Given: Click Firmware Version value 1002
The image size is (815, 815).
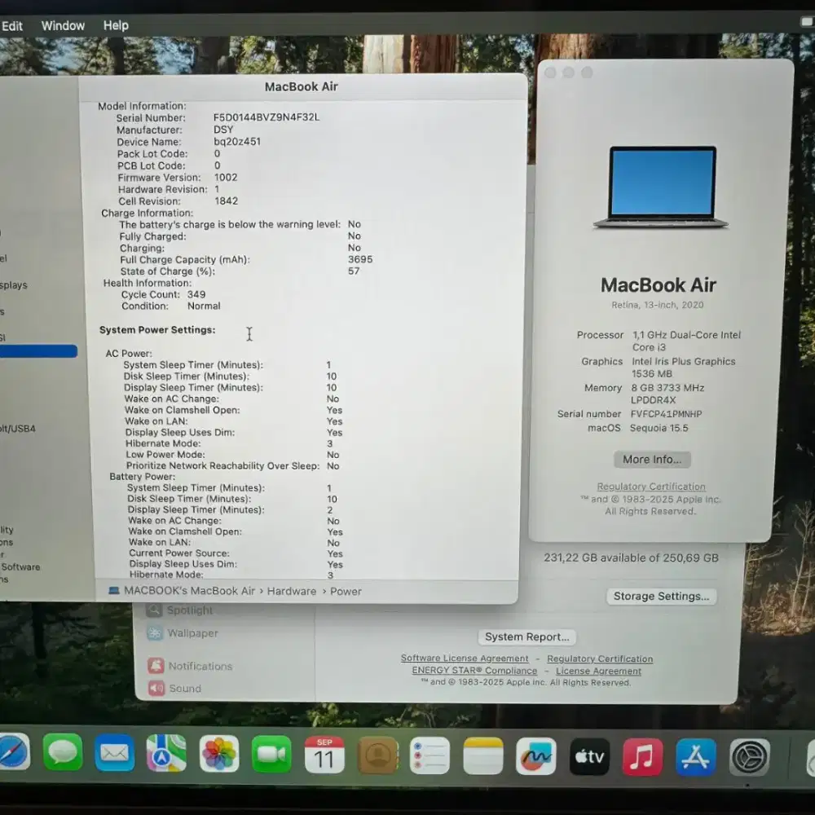Looking at the screenshot, I should 226,177.
